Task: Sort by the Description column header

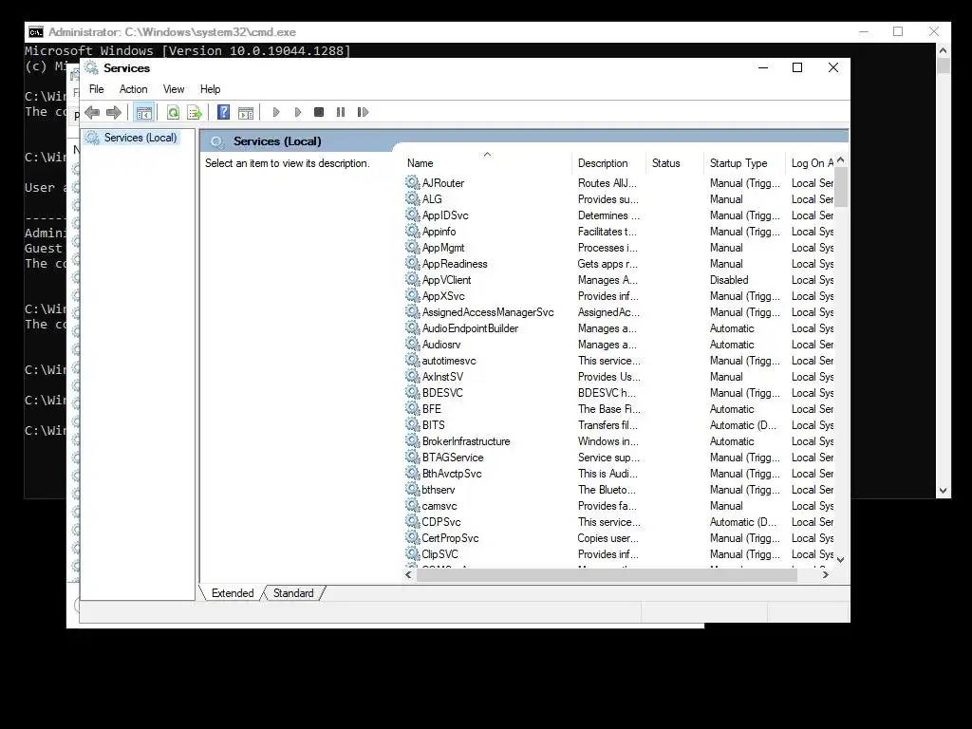Action: (x=608, y=163)
